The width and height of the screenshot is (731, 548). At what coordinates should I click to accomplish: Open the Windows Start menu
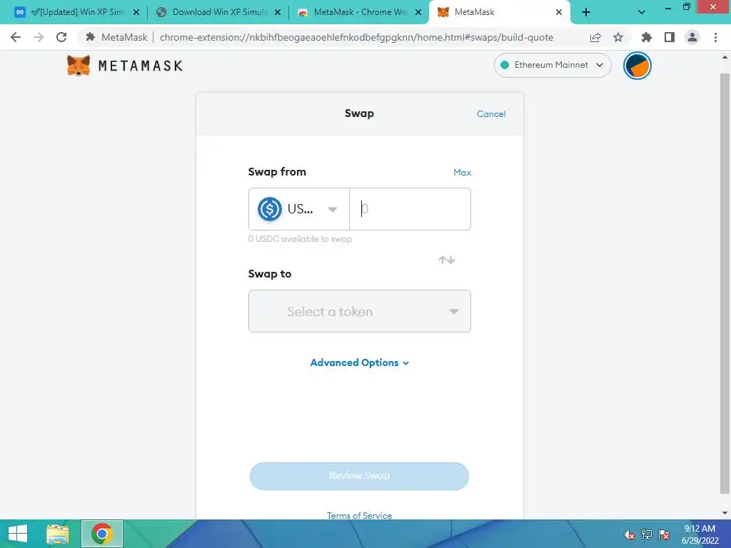pyautogui.click(x=18, y=534)
